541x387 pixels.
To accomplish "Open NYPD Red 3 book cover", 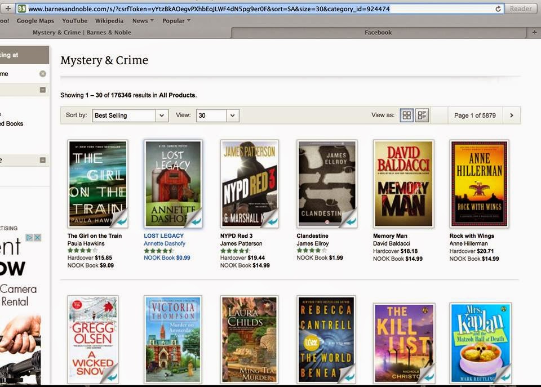I will (250, 184).
